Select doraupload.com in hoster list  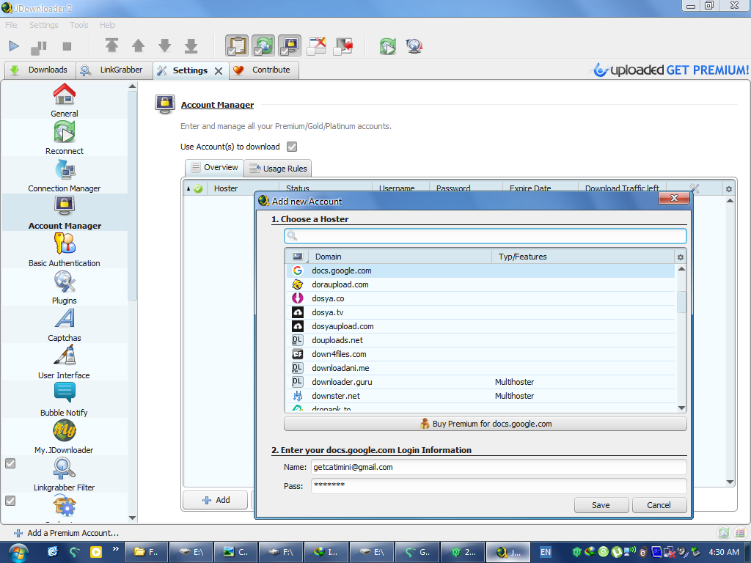coord(480,284)
